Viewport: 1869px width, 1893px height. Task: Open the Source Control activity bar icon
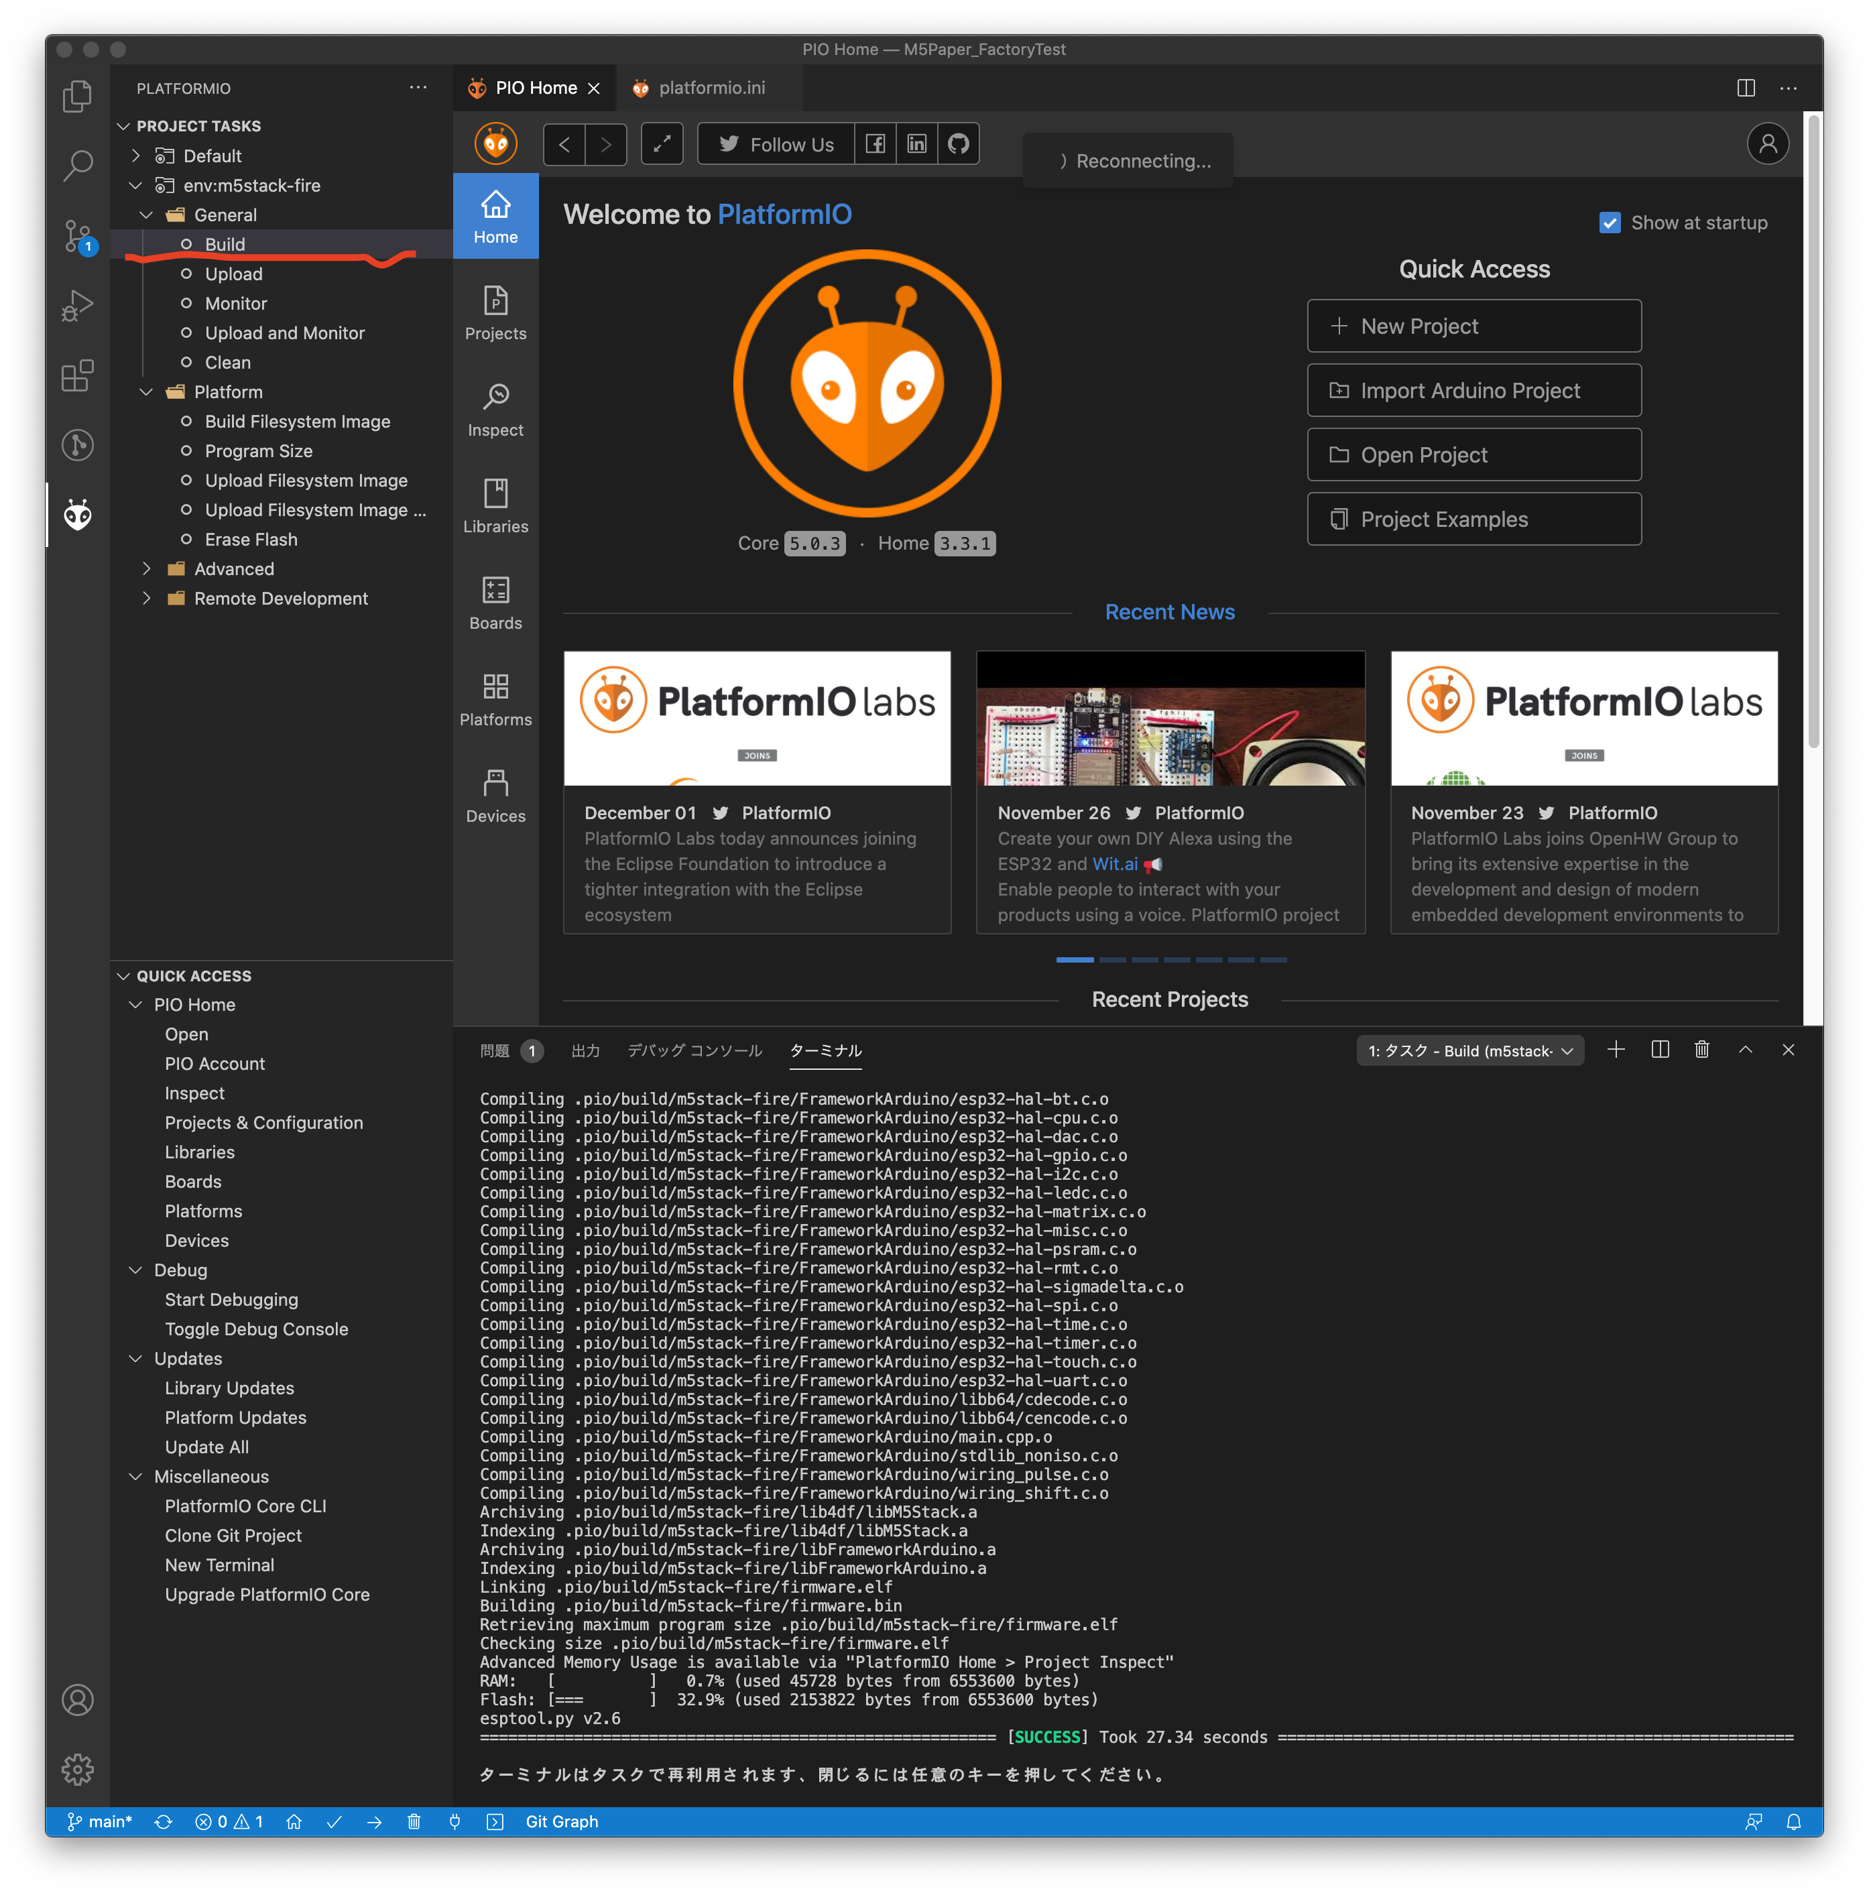(77, 236)
